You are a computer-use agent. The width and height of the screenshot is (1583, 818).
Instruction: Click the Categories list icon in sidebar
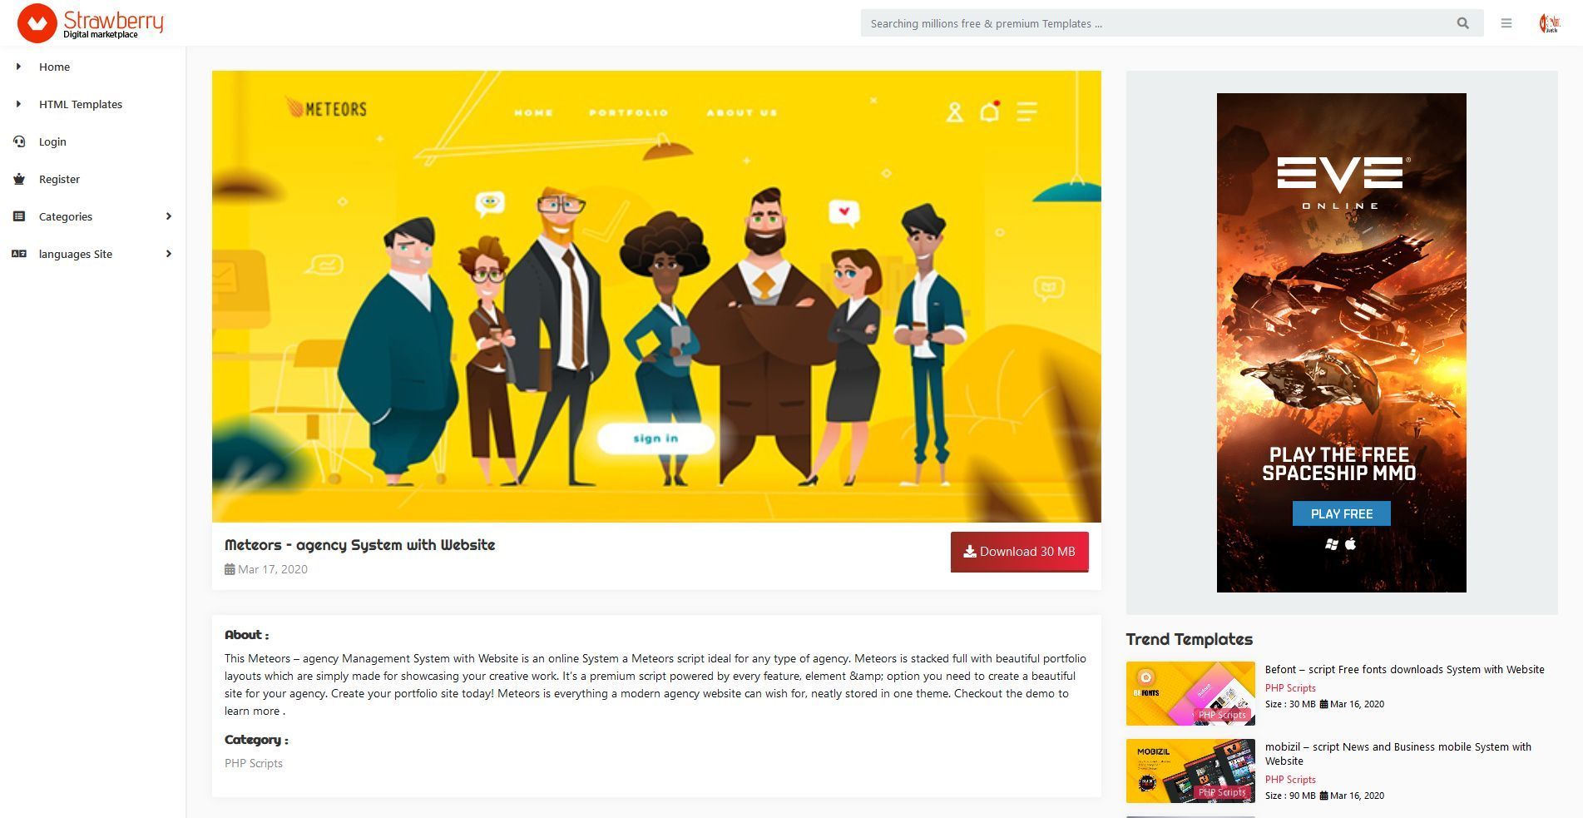coord(19,216)
